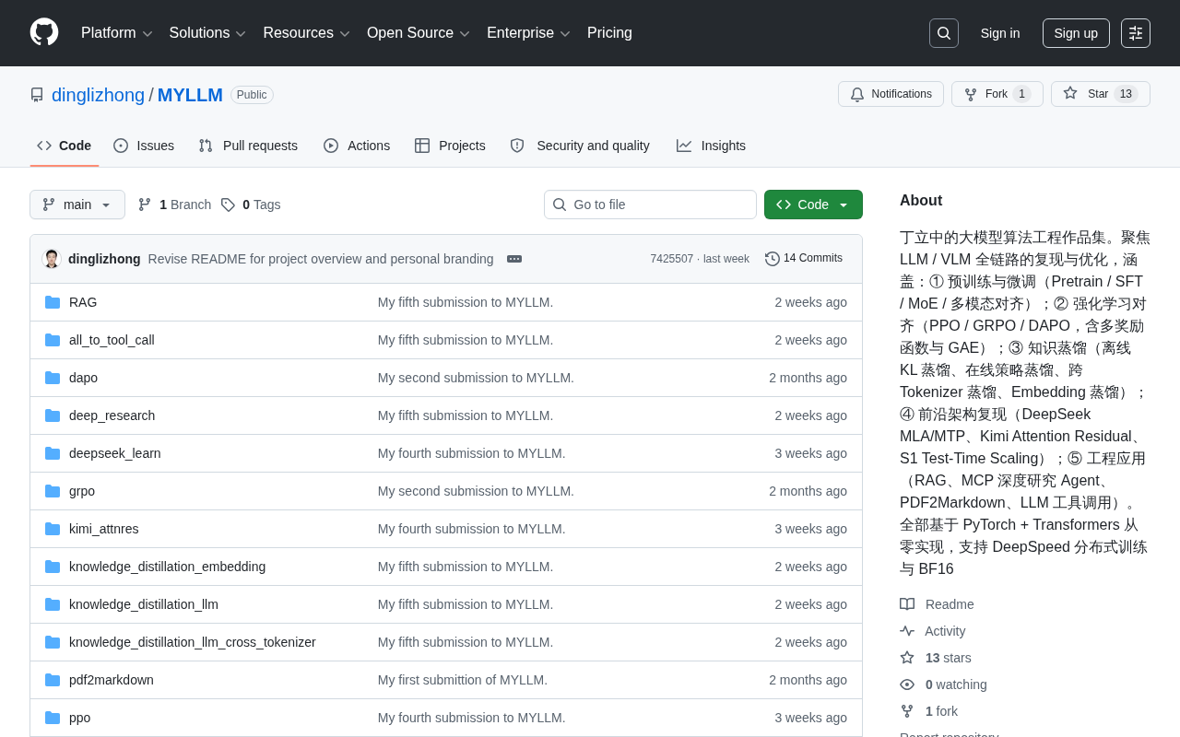Expand the commit message ellipsis button
This screenshot has height=737, width=1180.
514,259
